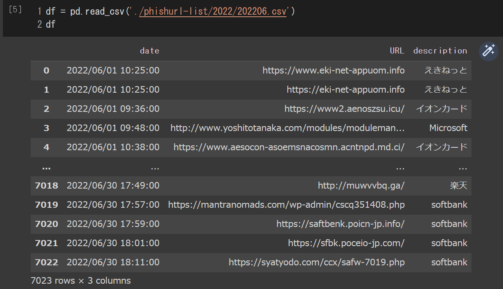The image size is (503, 289).
Task: Select the mantranomads.com URL in row 7019
Action: click(x=286, y=205)
